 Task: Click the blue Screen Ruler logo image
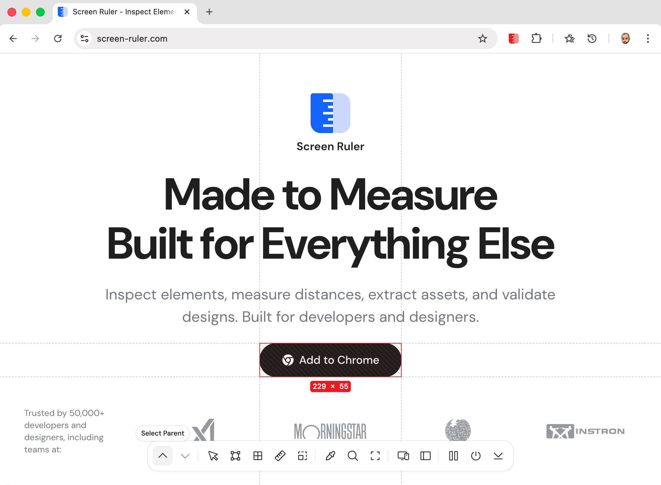pyautogui.click(x=330, y=113)
